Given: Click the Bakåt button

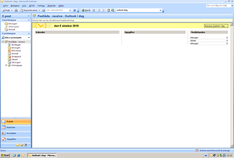Looking at the screenshot, I should pyautogui.click(x=86, y=10).
